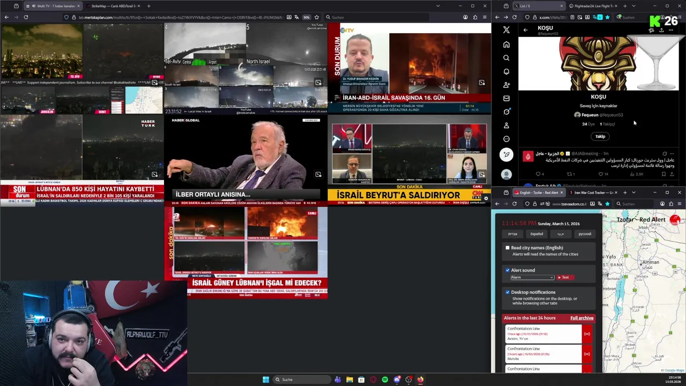Open tab list dropdown in X browser window
686x386 pixels.
(x=633, y=6)
